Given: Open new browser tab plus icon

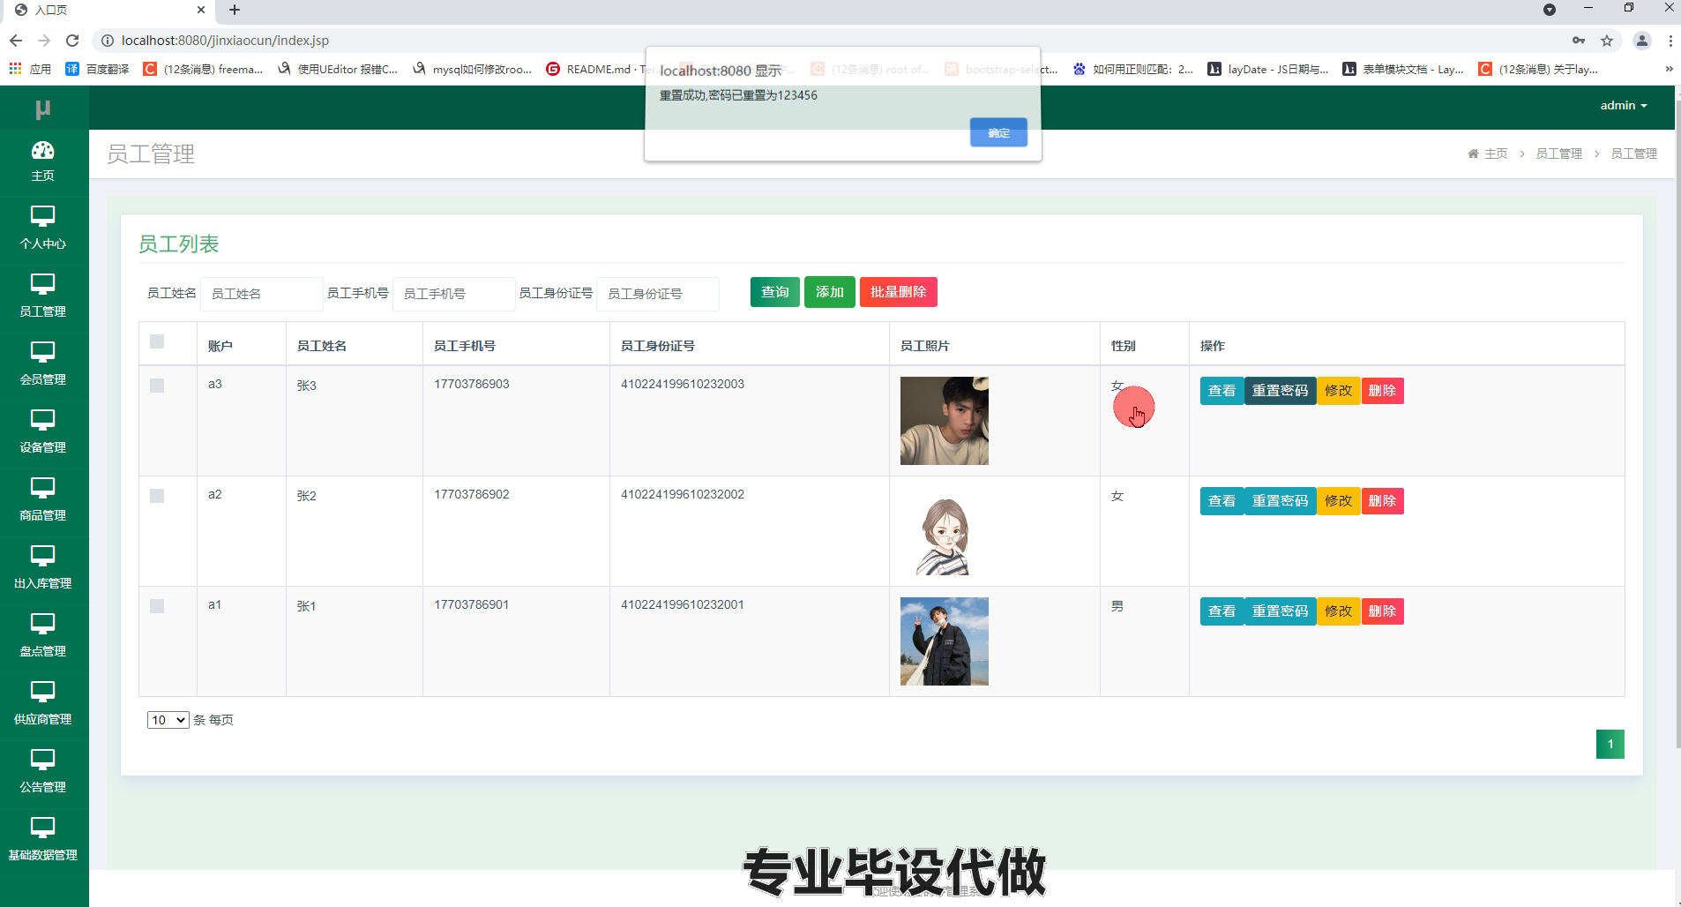Looking at the screenshot, I should (x=235, y=10).
